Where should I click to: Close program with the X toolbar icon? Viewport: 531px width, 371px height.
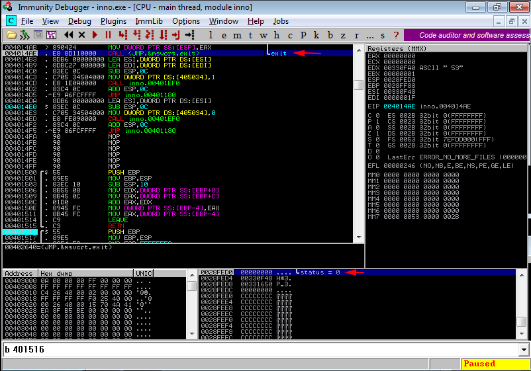click(81, 34)
